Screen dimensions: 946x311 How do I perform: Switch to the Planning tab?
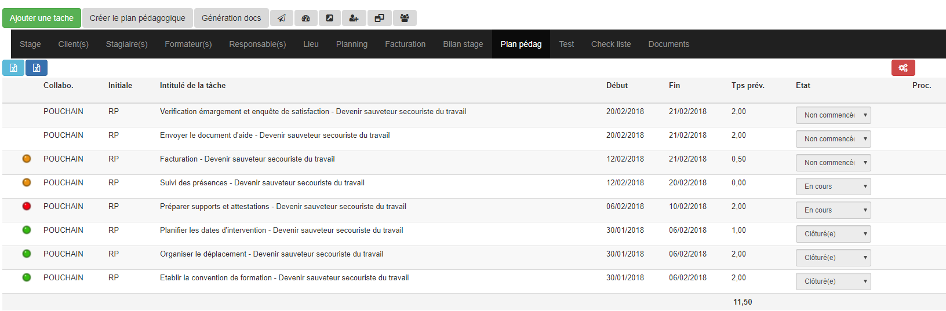coord(351,44)
